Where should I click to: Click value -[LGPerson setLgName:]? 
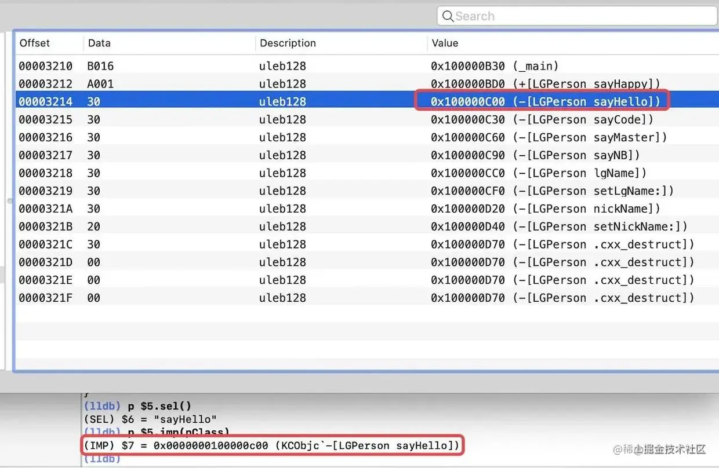tap(593, 191)
